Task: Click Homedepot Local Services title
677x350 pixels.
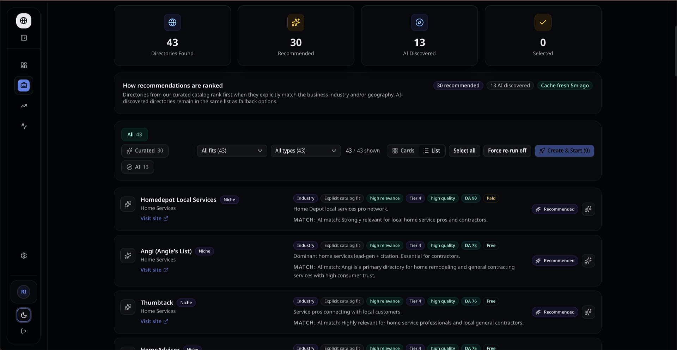Action: pyautogui.click(x=178, y=199)
